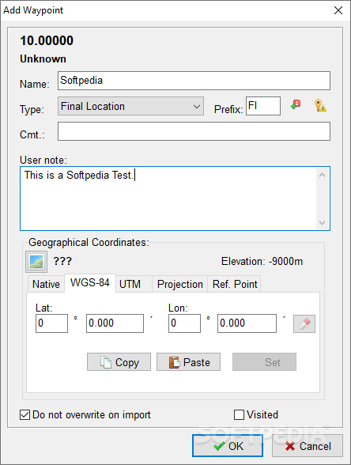Click inside the User note text area
Image resolution: width=351 pixels, height=465 pixels.
click(x=175, y=198)
